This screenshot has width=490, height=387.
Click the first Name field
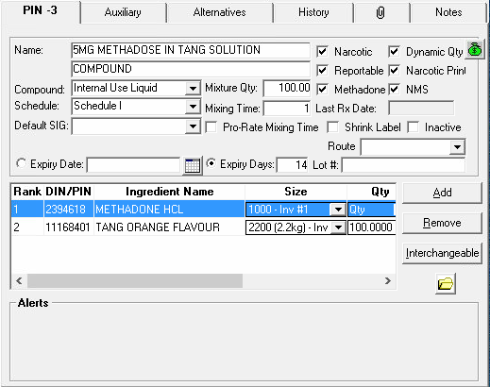tap(191, 50)
